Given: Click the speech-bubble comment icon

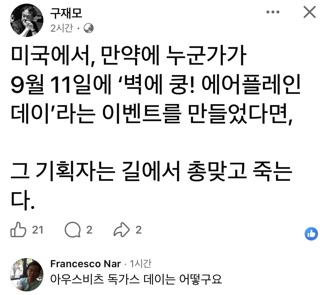Looking at the screenshot, I should [x=73, y=230].
